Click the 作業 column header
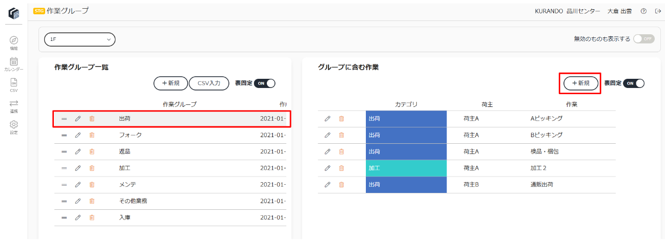 (572, 104)
